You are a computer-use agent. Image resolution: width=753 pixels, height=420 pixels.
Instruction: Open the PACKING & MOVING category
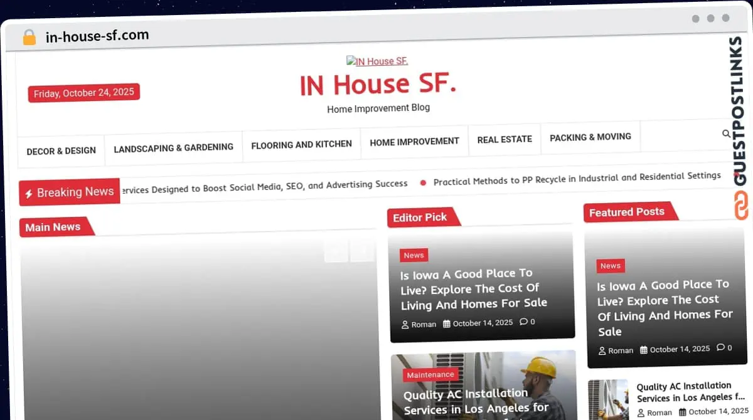pos(590,136)
